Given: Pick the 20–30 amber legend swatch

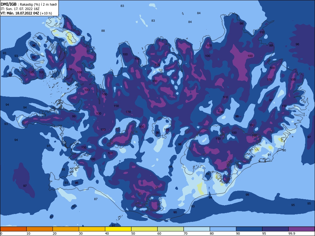Looking at the screenshot, I should pyautogui.click(x=66, y=229).
